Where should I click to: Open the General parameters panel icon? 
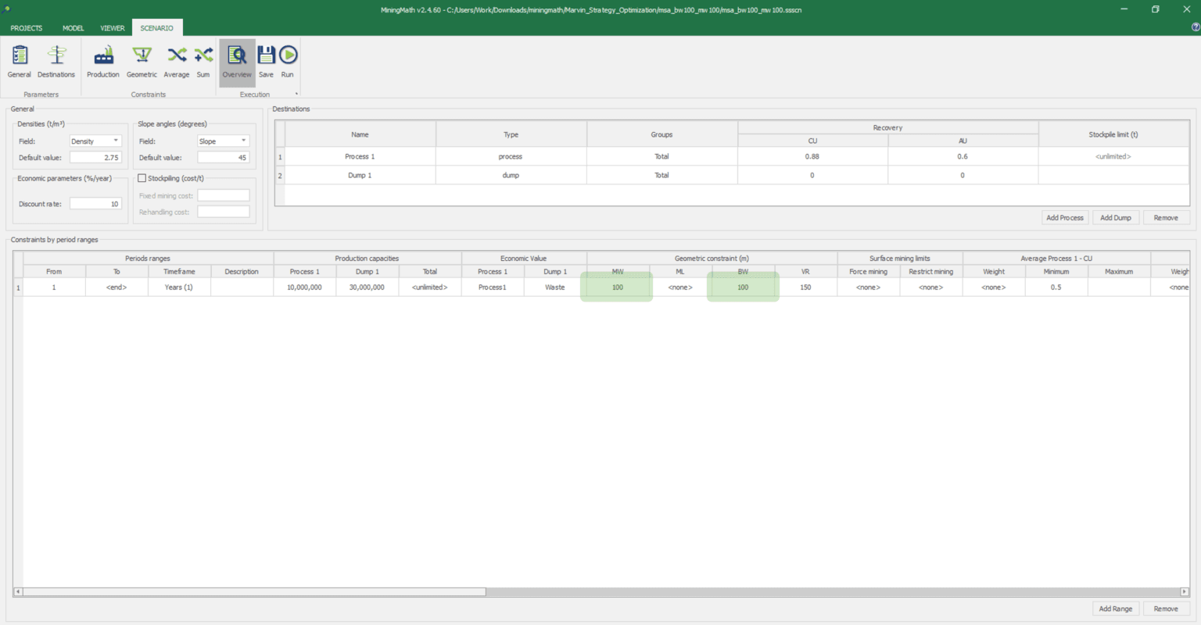[19, 55]
